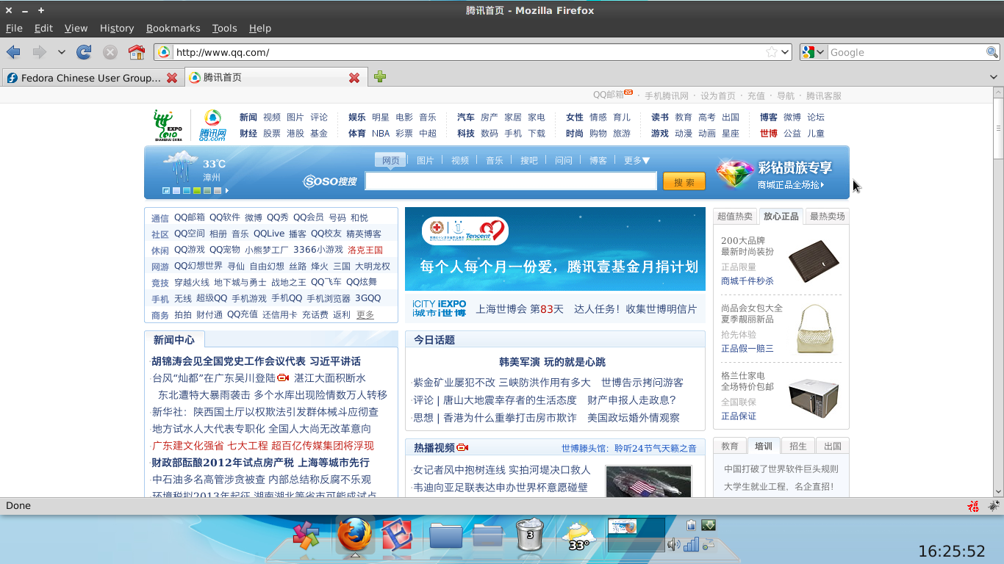
Task: Click the EXPO 2010 logo on the page
Action: (x=167, y=125)
